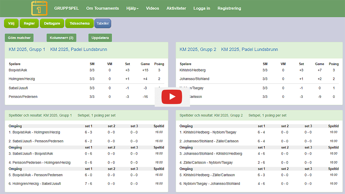Click the Välj button
Image resolution: width=345 pixels, height=194 pixels.
tap(11, 24)
